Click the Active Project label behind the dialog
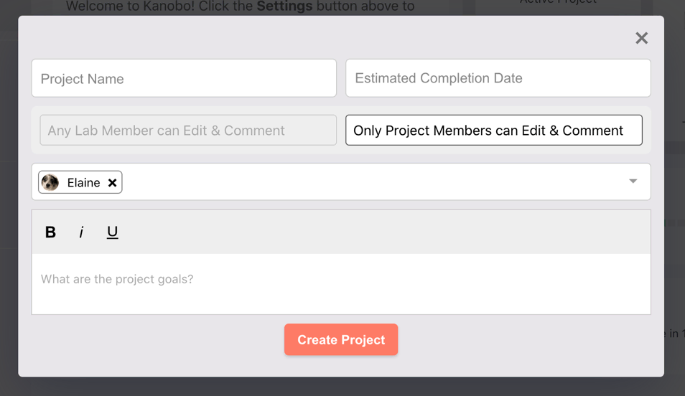685x396 pixels. (x=558, y=3)
